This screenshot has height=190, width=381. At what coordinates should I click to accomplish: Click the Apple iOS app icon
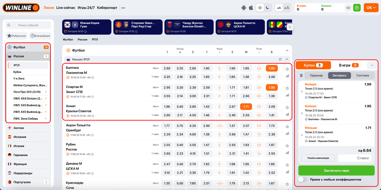tap(251, 8)
